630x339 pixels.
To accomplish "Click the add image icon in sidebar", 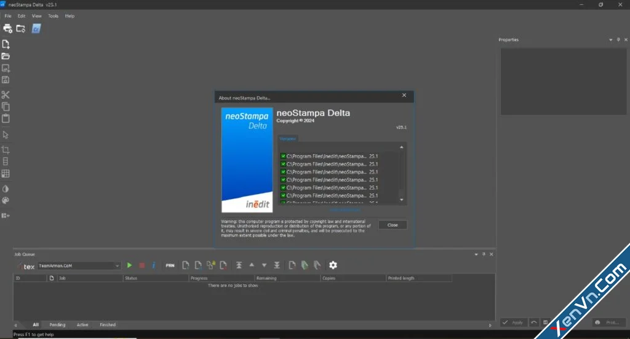I will point(6,68).
